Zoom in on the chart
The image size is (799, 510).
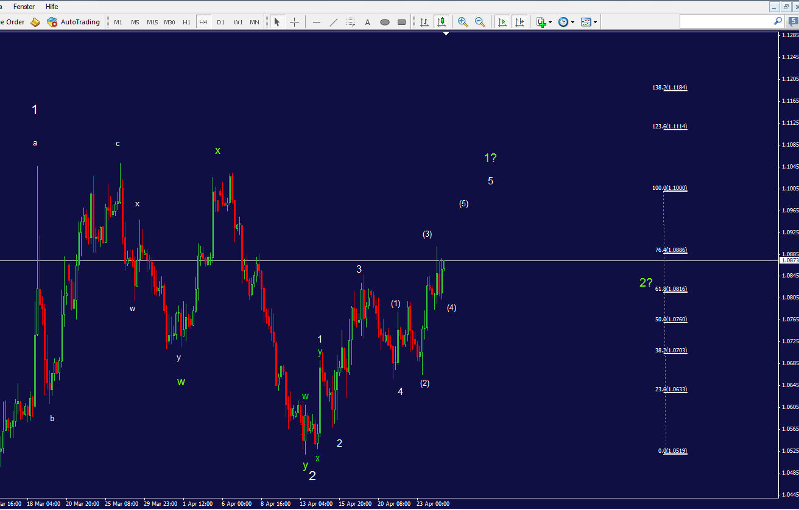[x=463, y=22]
